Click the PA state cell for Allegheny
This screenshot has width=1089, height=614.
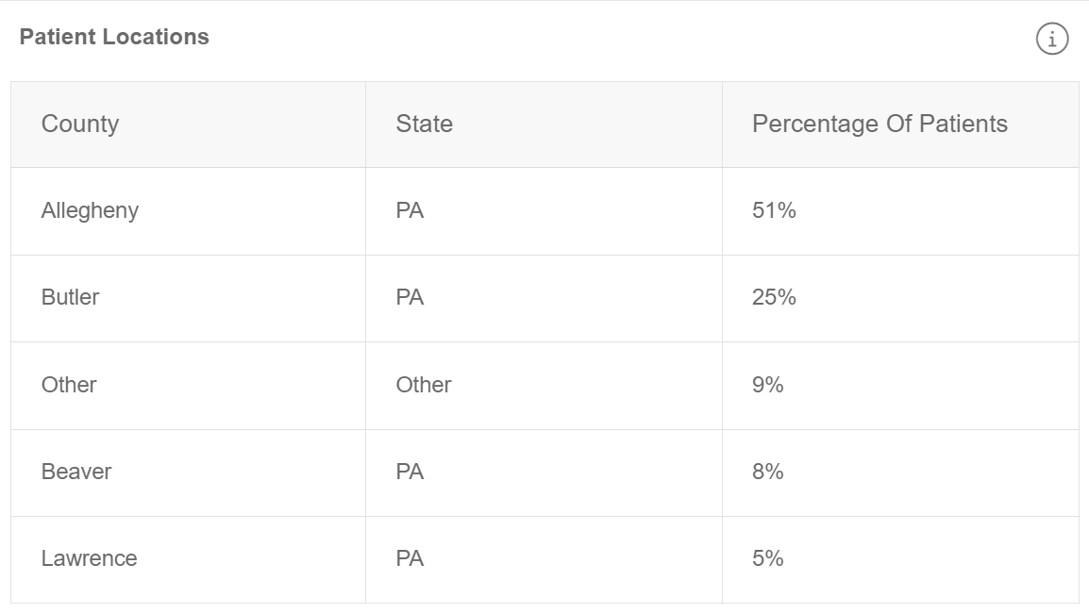(x=544, y=211)
